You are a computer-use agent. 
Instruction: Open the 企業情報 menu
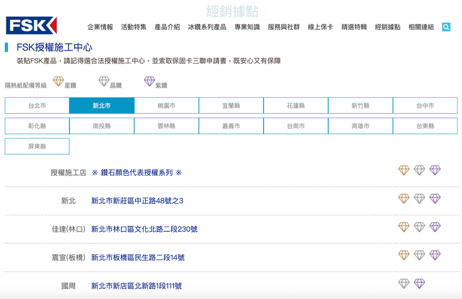click(100, 27)
